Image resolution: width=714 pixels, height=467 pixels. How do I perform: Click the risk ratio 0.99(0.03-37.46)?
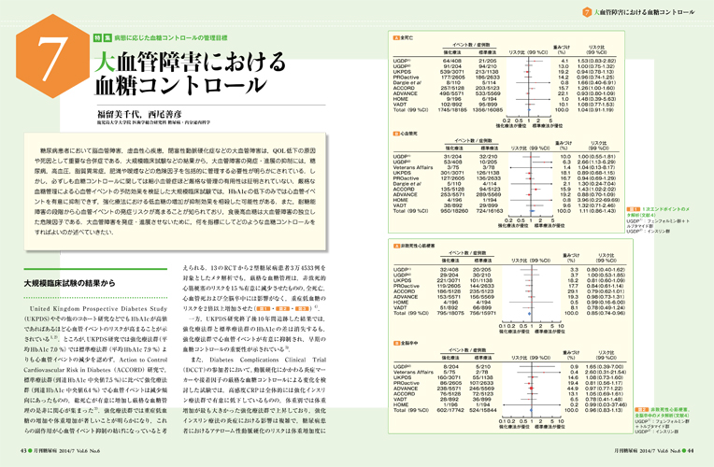607,404
